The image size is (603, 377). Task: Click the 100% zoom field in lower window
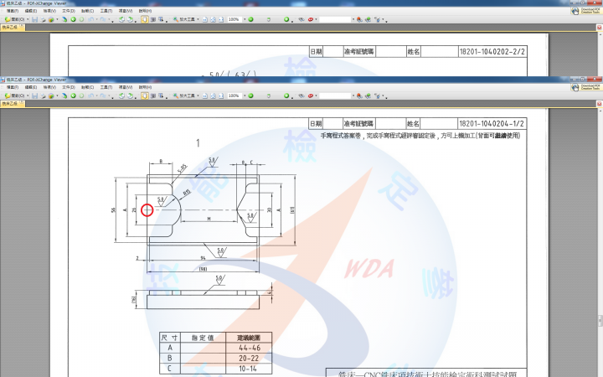(234, 96)
